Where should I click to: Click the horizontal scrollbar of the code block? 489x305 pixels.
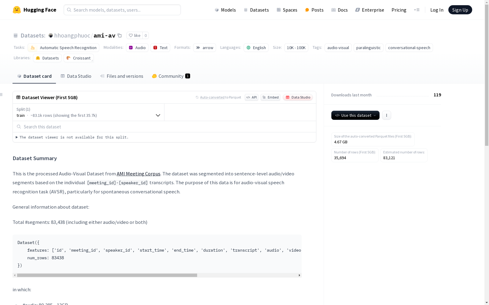(107, 275)
